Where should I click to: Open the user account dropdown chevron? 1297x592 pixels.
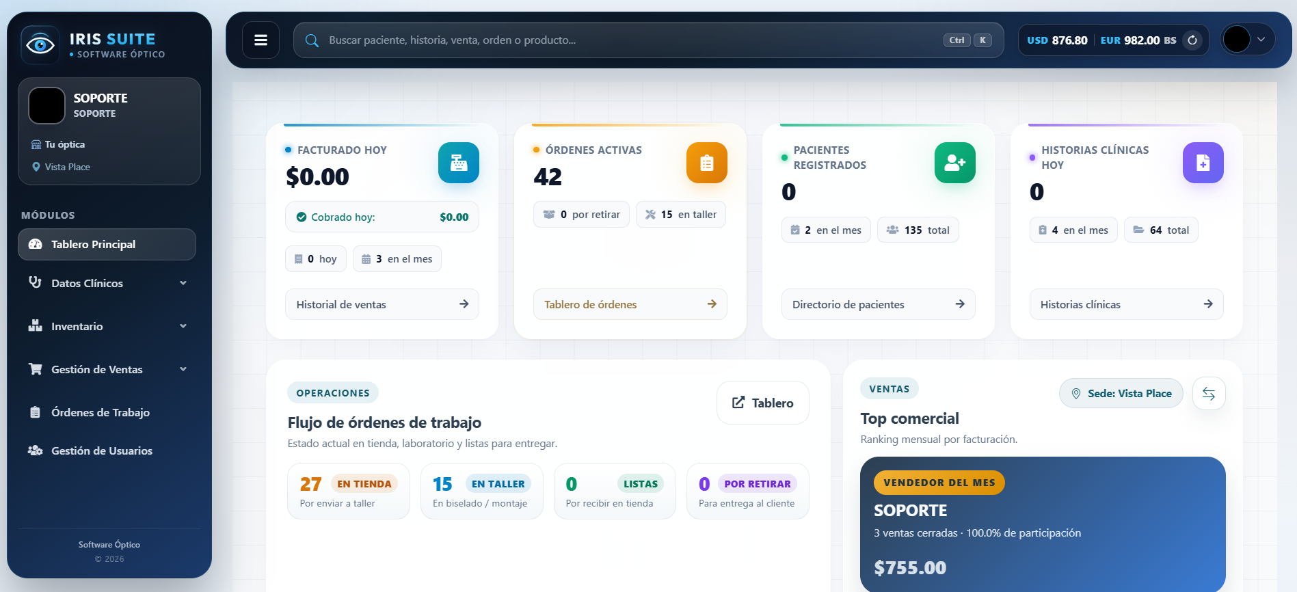1261,40
